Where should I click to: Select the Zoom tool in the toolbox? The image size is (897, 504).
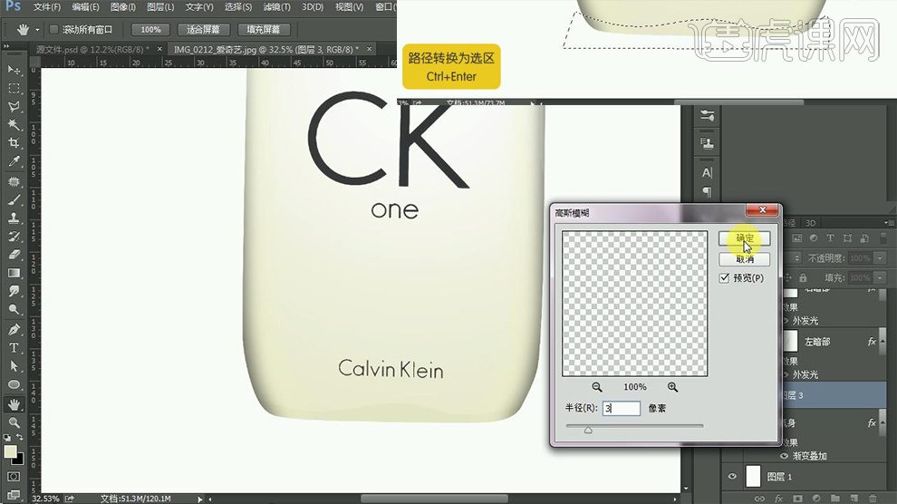pos(14,422)
